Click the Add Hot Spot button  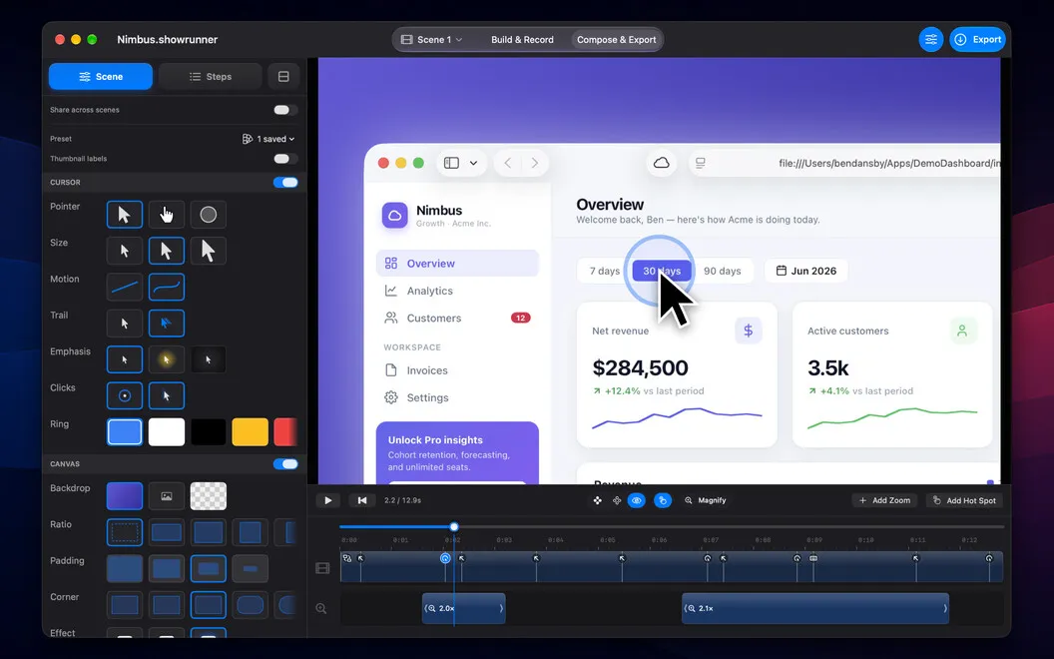tap(964, 500)
